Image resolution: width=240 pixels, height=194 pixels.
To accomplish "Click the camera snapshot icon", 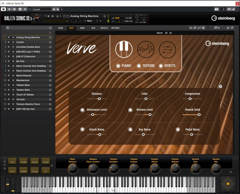I will (x=216, y=9).
